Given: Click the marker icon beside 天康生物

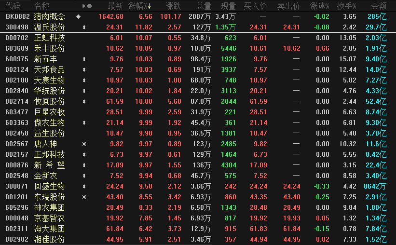Looking at the screenshot, I should 84,81.
